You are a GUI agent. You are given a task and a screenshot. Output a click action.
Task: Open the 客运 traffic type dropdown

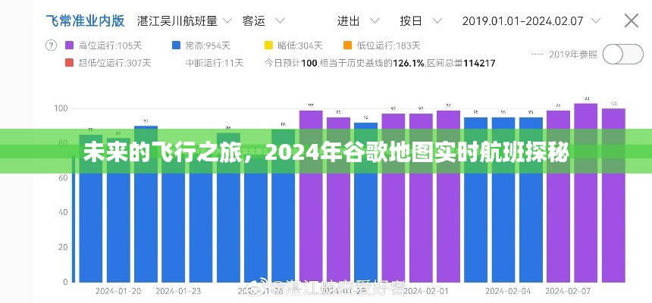tap(264, 20)
